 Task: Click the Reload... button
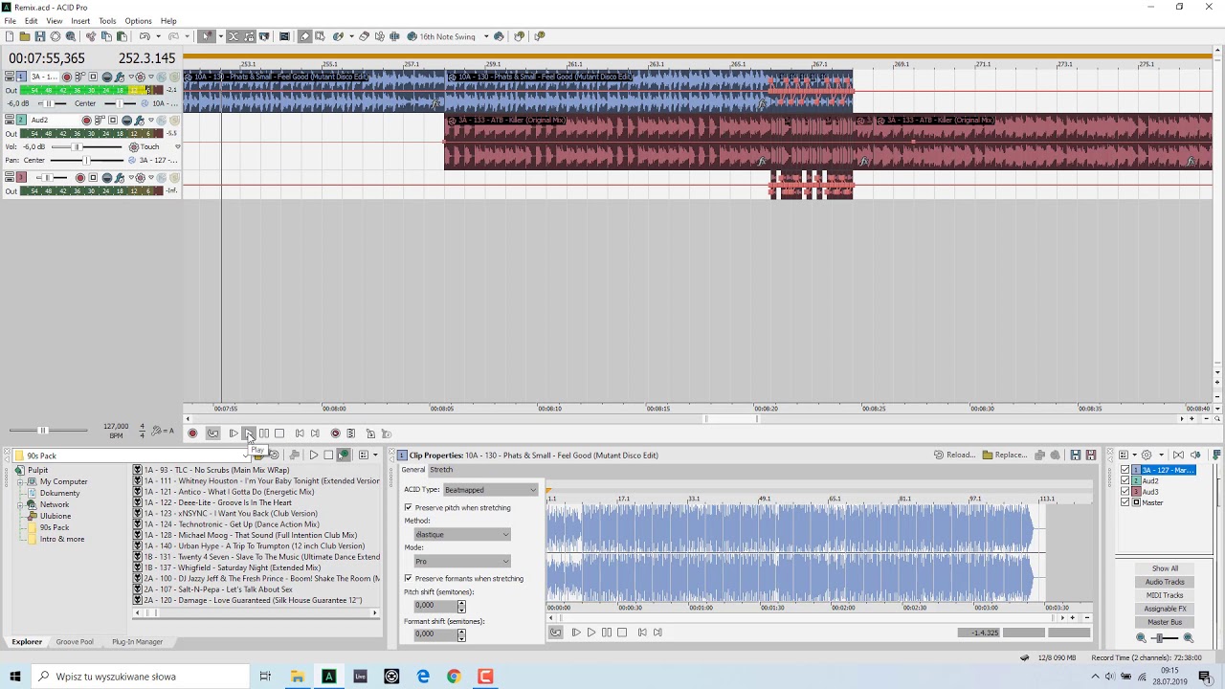(x=955, y=455)
